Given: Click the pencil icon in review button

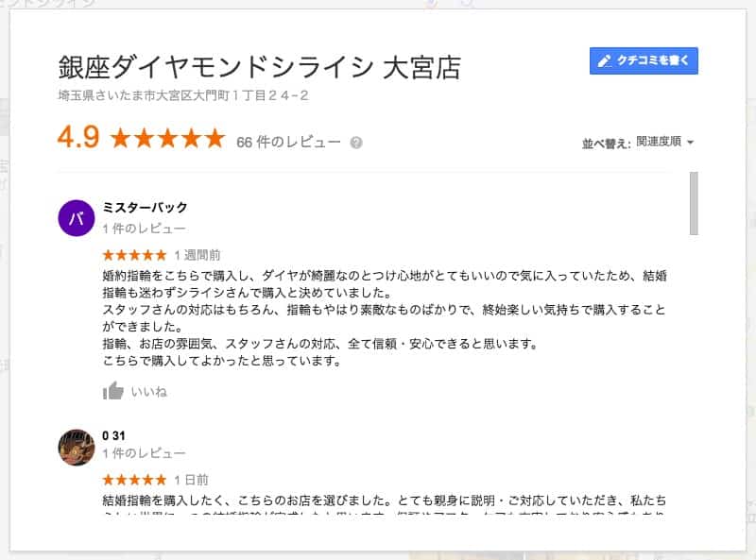Looking at the screenshot, I should coord(604,61).
